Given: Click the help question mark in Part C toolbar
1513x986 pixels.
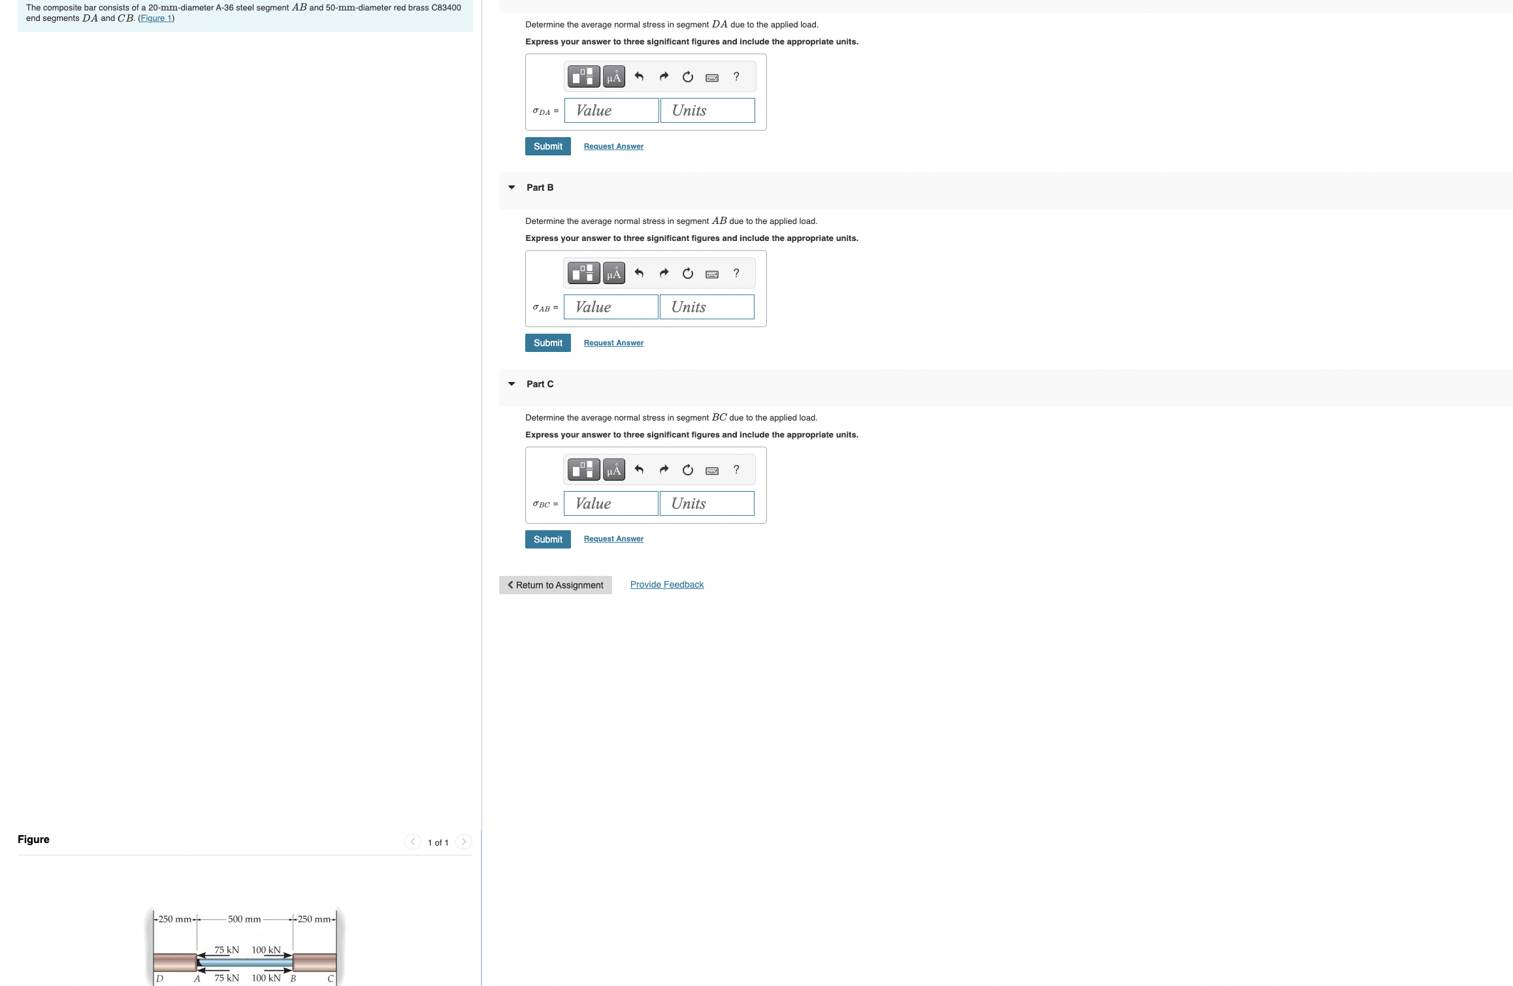Looking at the screenshot, I should tap(736, 469).
